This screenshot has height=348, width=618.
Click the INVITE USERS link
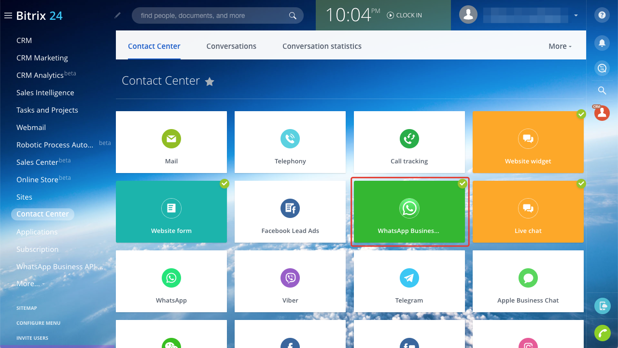[x=32, y=338]
